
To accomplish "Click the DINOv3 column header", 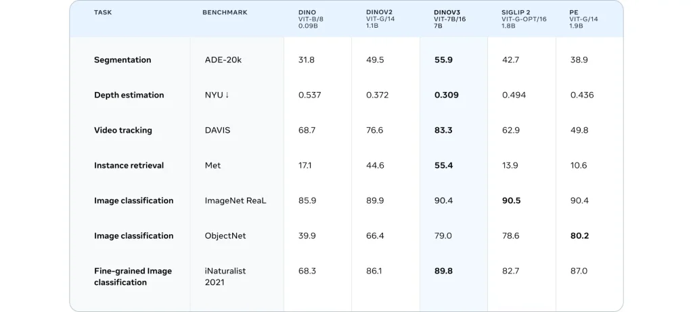I will pos(449,18).
